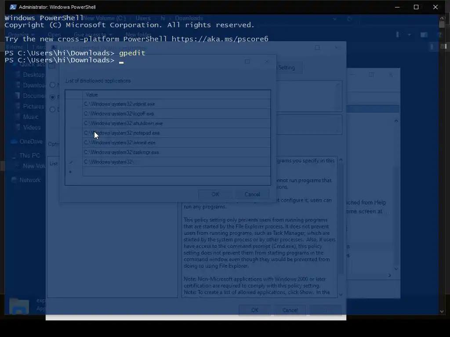
Task: Select the vdpinit.exe row in disallowed list
Action: pyautogui.click(x=177, y=104)
